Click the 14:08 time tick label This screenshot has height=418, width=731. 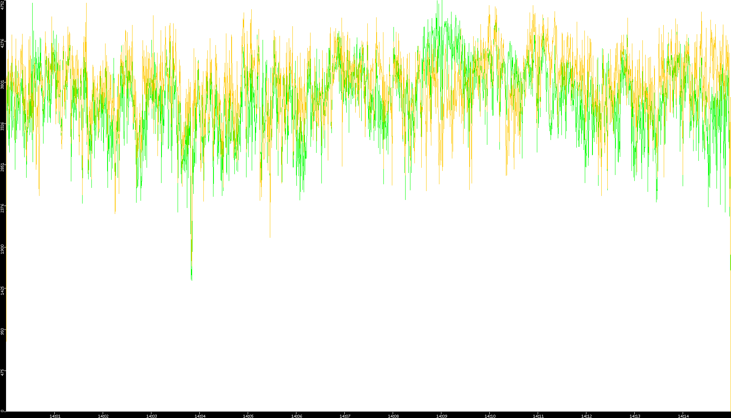[393, 416]
